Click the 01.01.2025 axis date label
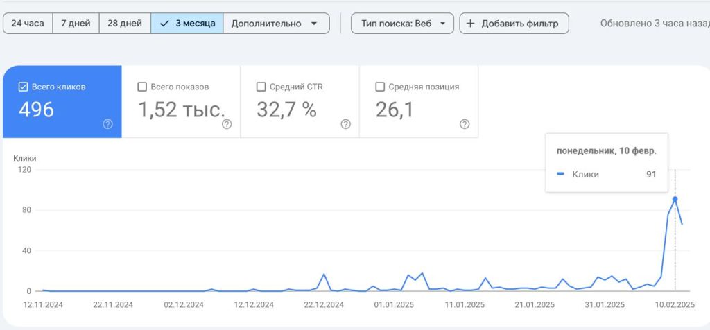Viewport: 710px width, 330px height. click(394, 304)
